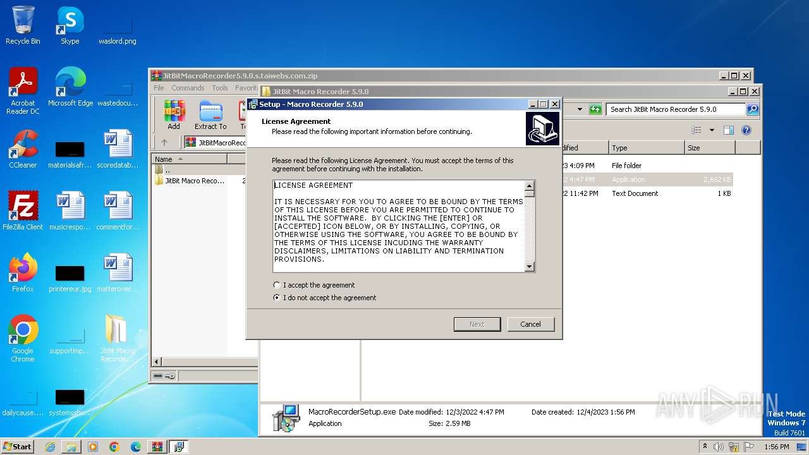Image resolution: width=809 pixels, height=455 pixels.
Task: Open Chrome from taskbar
Action: click(114, 447)
